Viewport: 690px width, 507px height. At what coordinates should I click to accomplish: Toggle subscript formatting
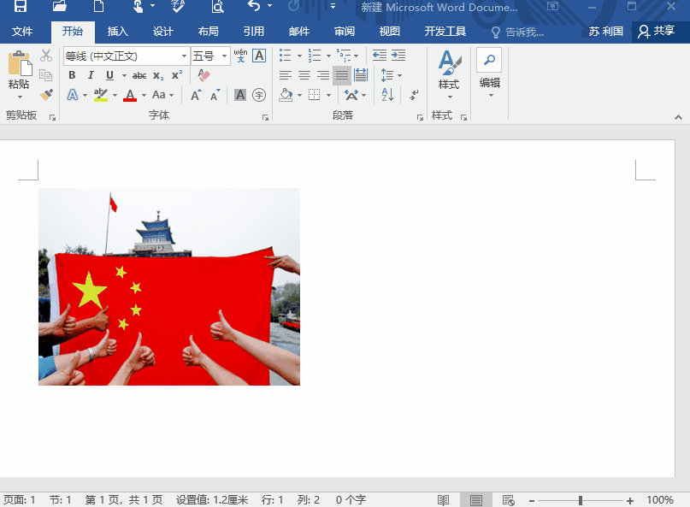158,75
